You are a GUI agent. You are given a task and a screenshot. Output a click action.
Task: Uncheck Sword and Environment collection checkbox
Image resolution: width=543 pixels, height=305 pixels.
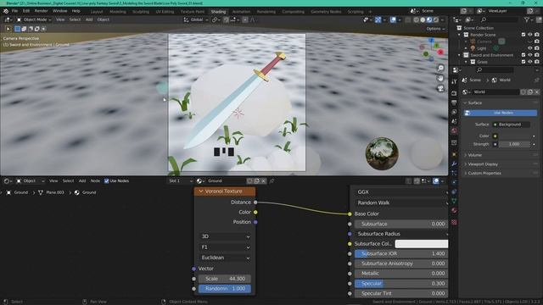(x=523, y=55)
